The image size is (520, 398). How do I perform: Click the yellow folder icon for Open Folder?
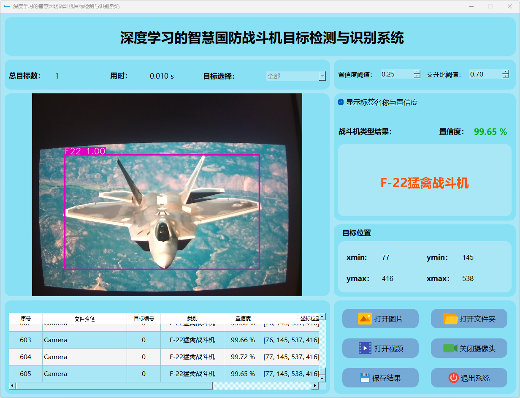click(x=450, y=319)
